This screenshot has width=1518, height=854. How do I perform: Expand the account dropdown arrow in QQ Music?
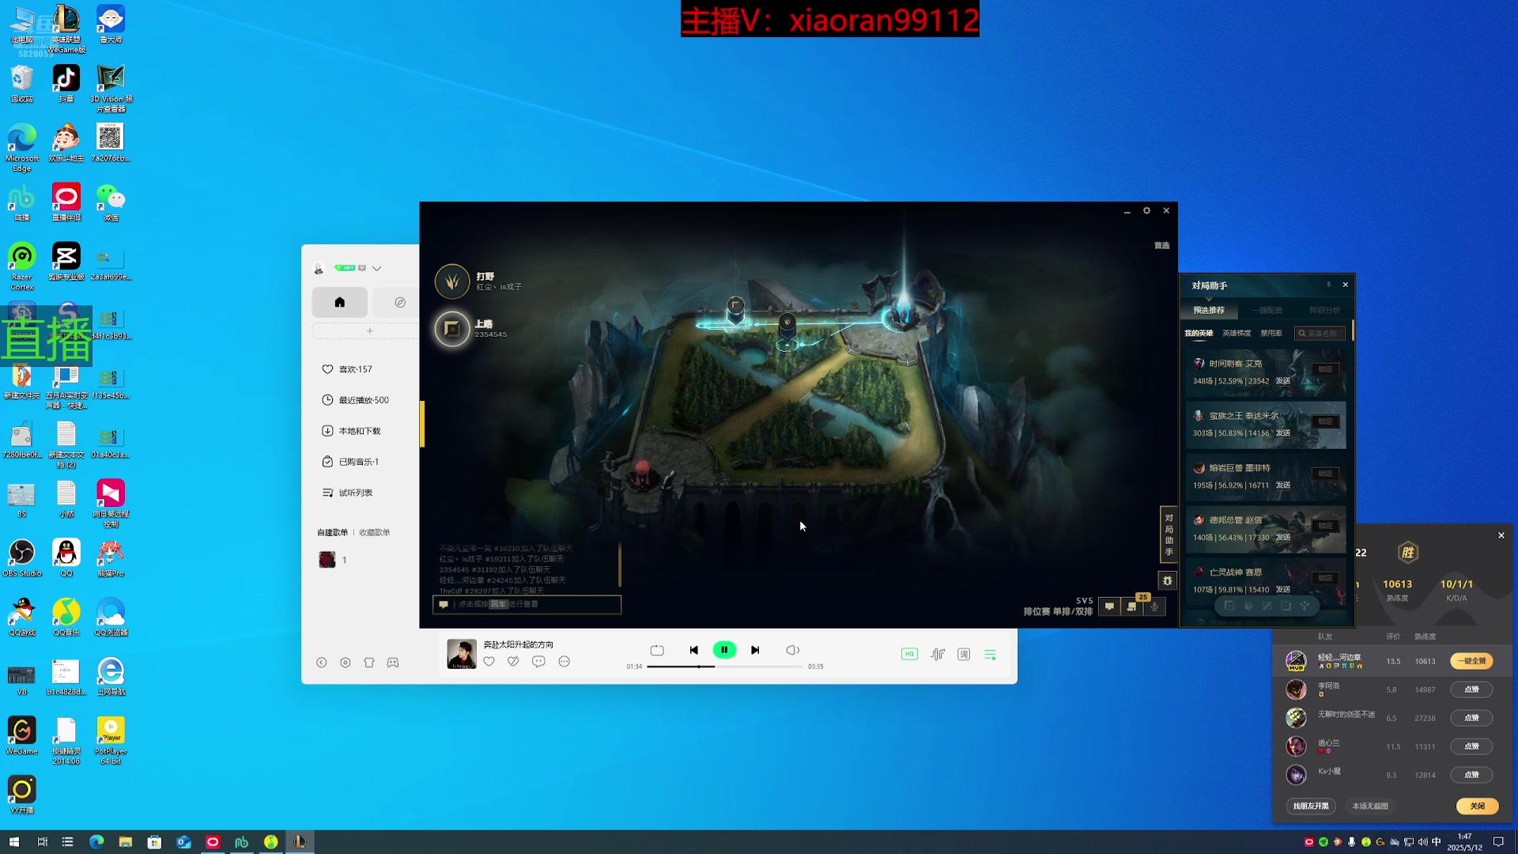[x=377, y=268]
